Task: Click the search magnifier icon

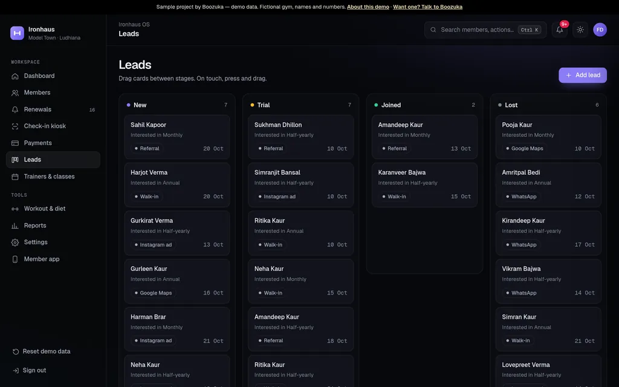Action: [433, 30]
